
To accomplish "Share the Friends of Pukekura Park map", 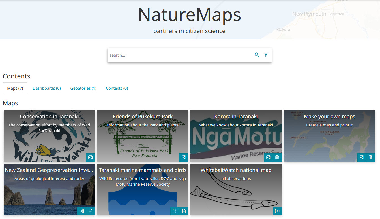I will (184, 157).
